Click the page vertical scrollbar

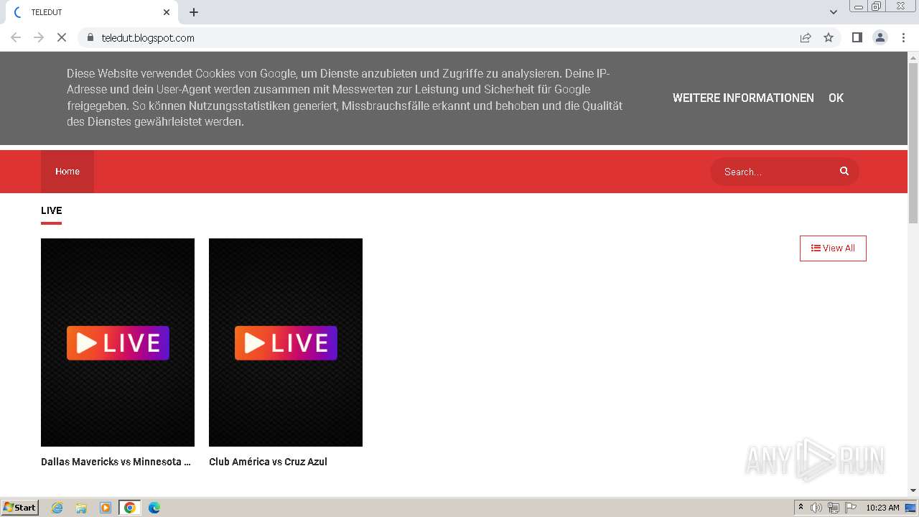click(x=913, y=144)
